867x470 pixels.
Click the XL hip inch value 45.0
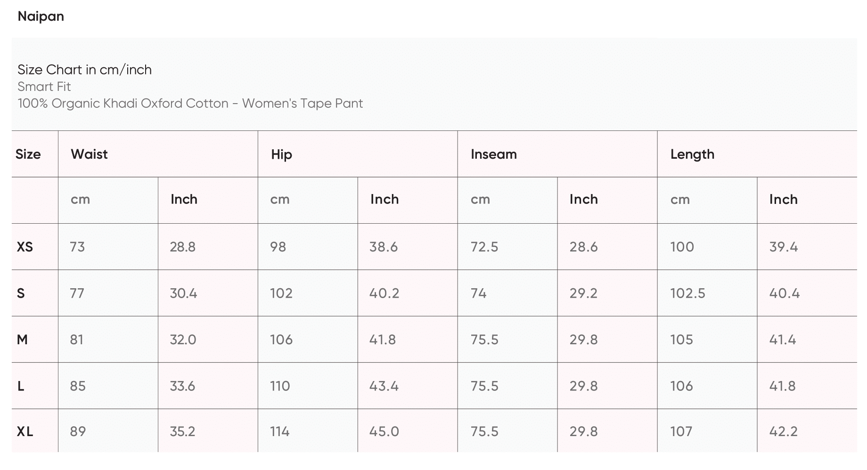pos(384,431)
